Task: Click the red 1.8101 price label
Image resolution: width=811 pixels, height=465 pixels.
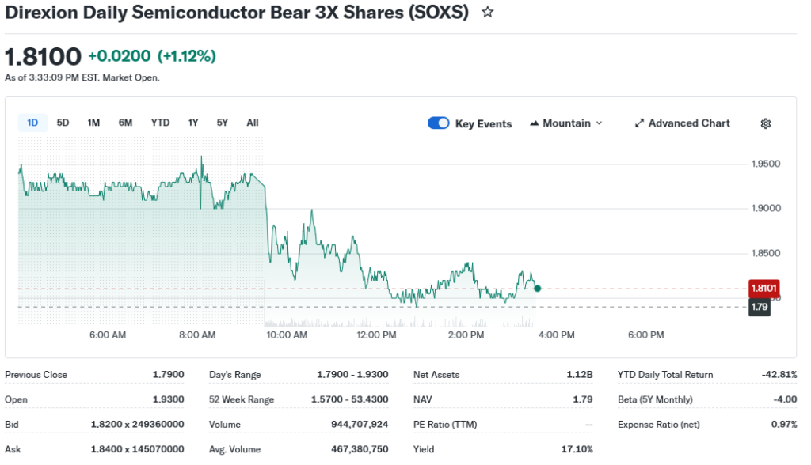Action: coord(764,288)
